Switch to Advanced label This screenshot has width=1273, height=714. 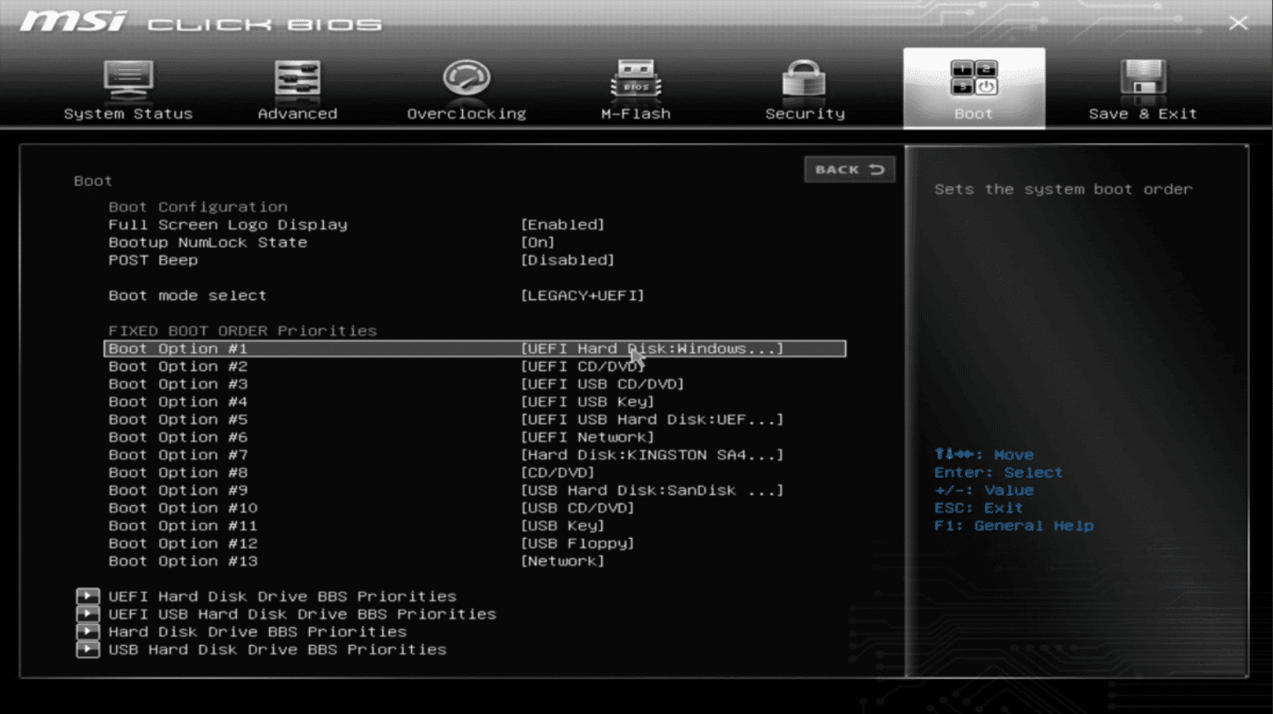click(297, 114)
